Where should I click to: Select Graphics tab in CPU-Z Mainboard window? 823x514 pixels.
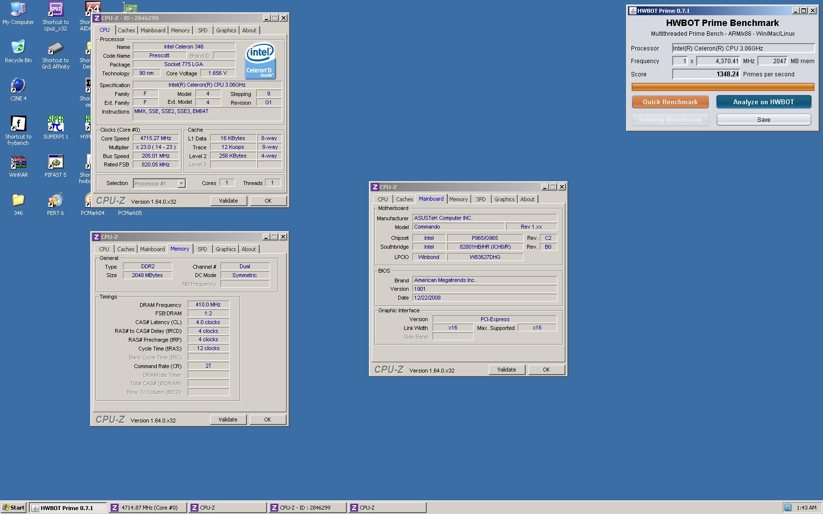click(505, 199)
